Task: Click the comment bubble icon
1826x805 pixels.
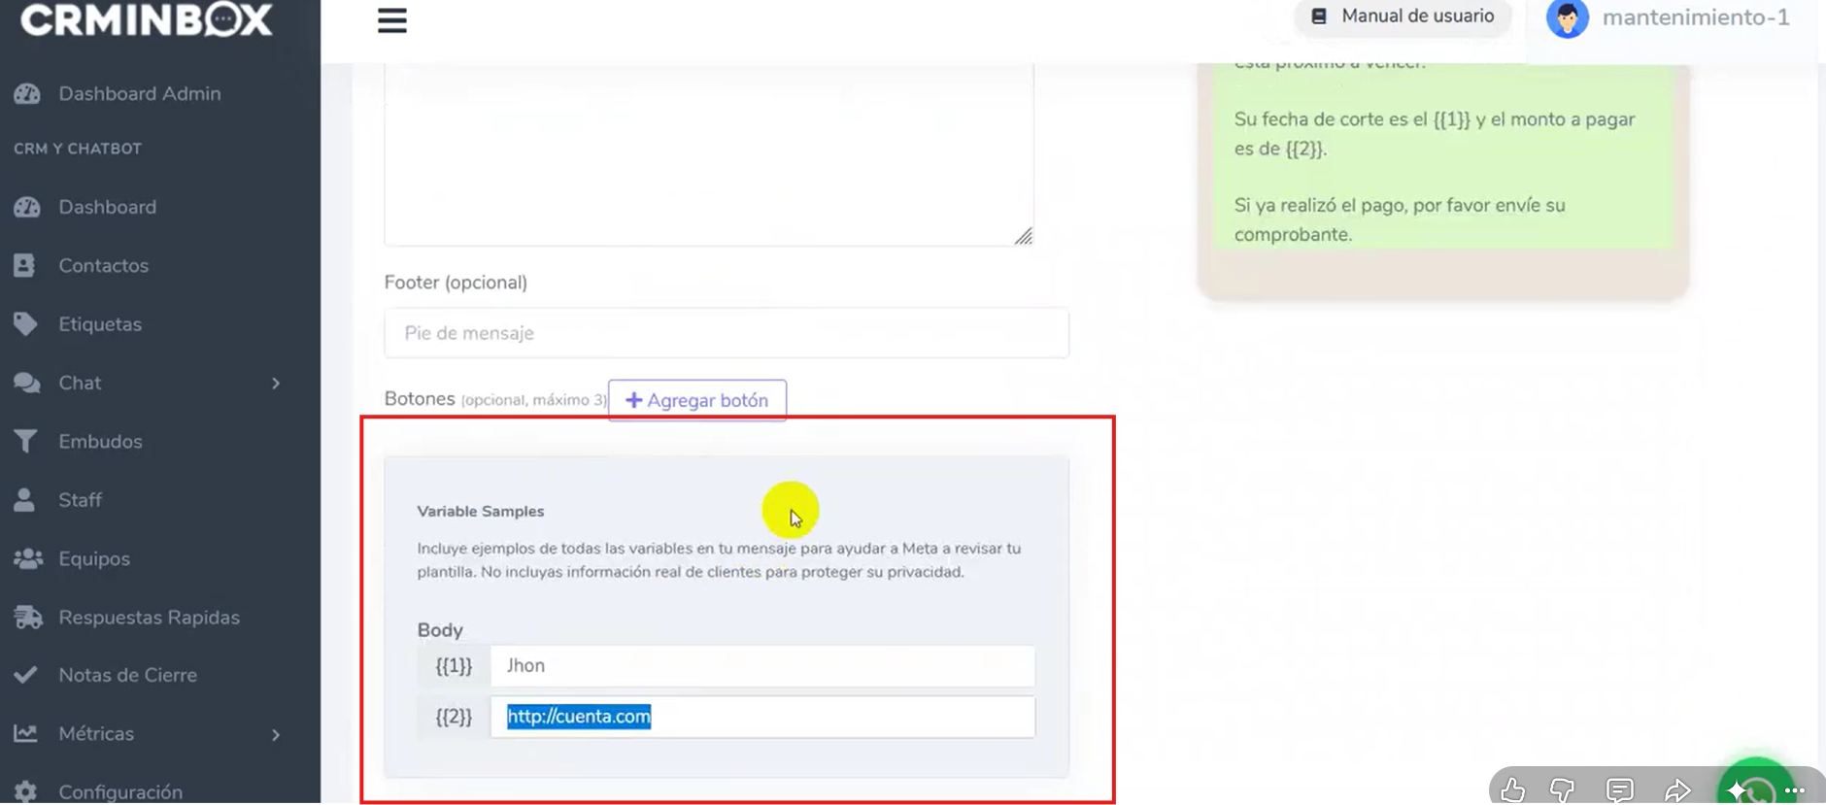Action: (1620, 790)
